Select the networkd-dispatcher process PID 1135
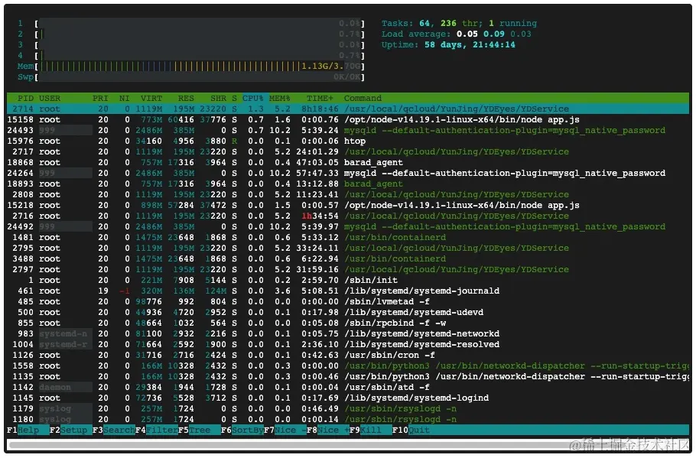The width and height of the screenshot is (696, 458). coord(348,376)
